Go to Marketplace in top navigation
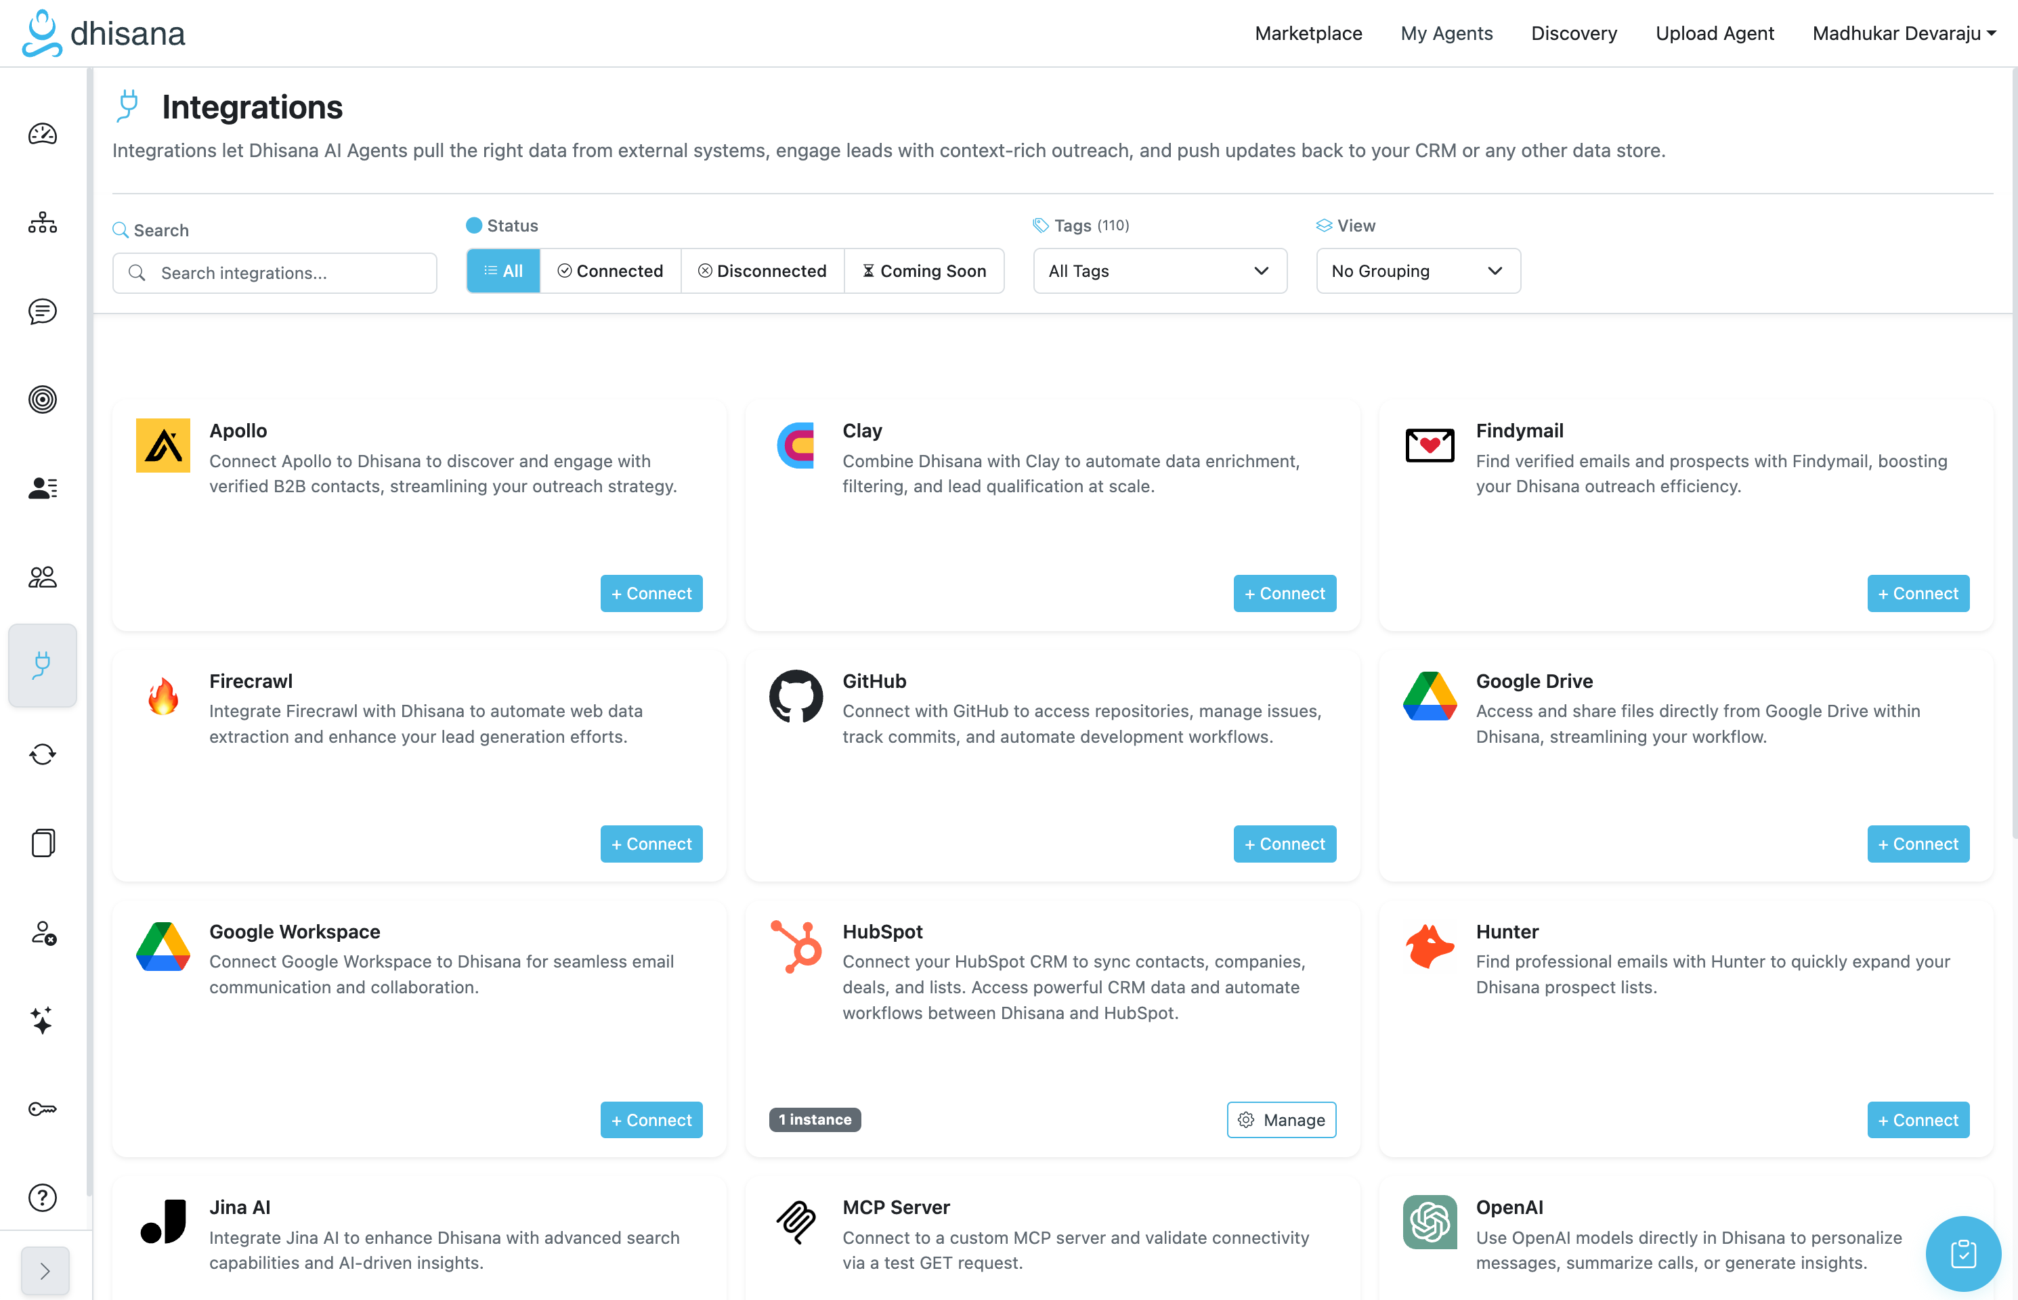Image resolution: width=2018 pixels, height=1300 pixels. tap(1308, 34)
